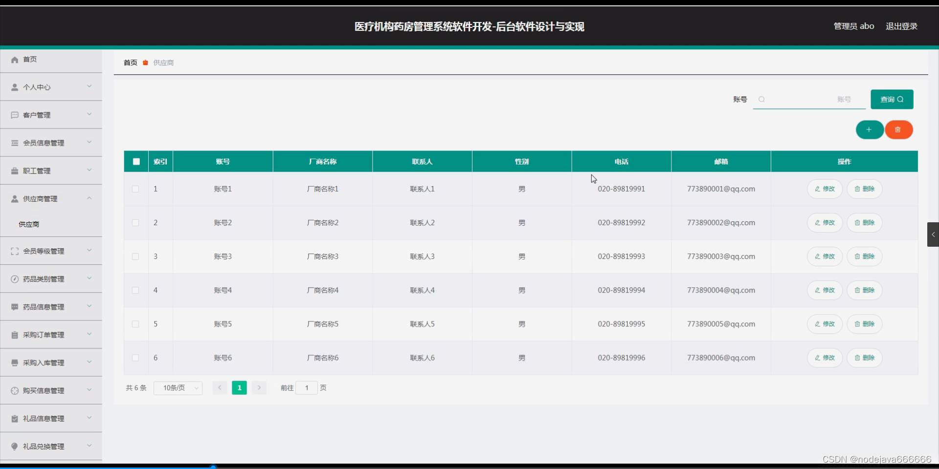Click the 账号 search input field
939x469 pixels.
click(809, 100)
